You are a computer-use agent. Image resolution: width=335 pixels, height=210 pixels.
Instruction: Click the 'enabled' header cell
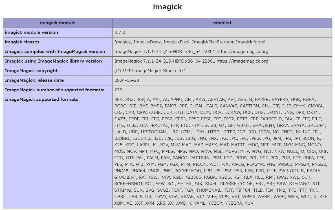tap(222, 23)
